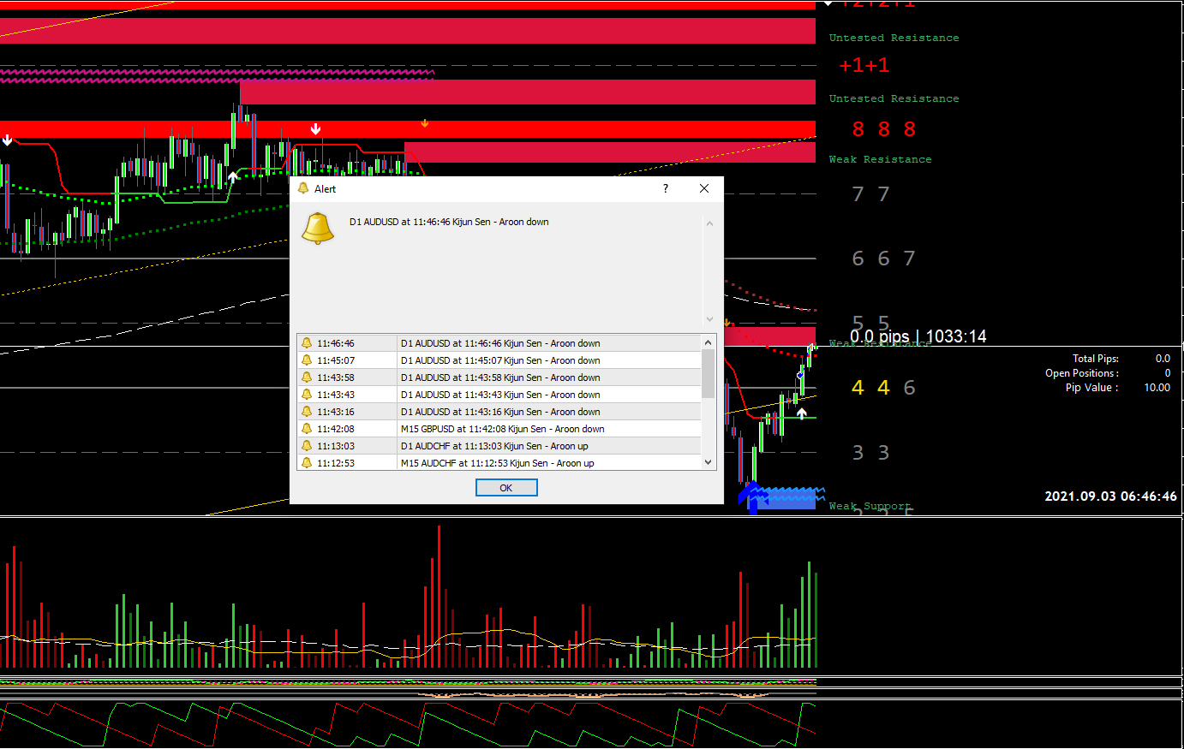The image size is (1184, 749).
Task: Click bell icon in the 11:43:58 row
Action: point(307,377)
